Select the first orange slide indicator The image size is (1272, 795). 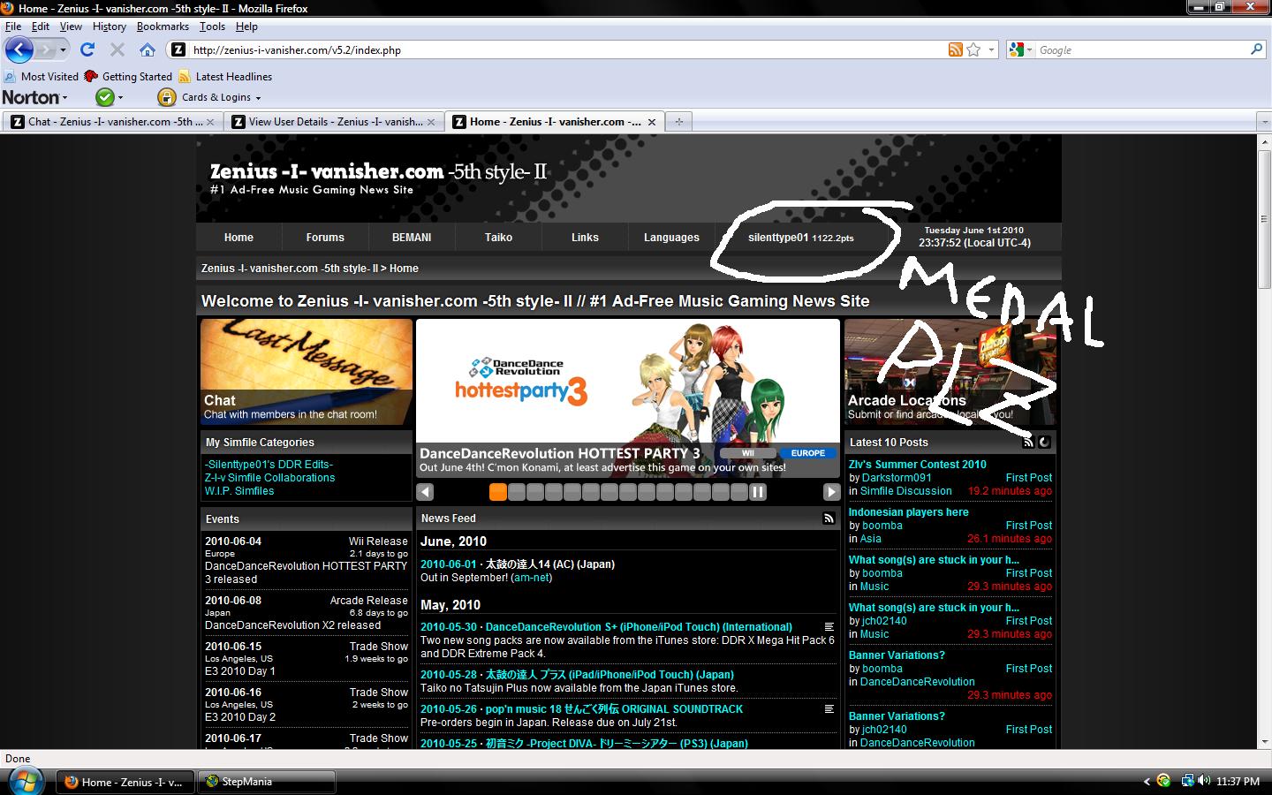498,492
